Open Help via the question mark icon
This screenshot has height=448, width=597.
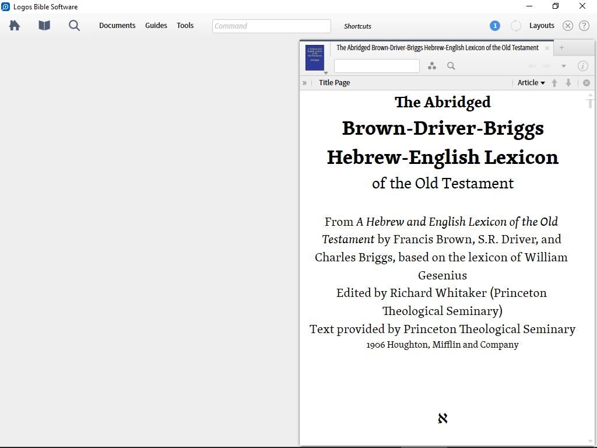(584, 26)
